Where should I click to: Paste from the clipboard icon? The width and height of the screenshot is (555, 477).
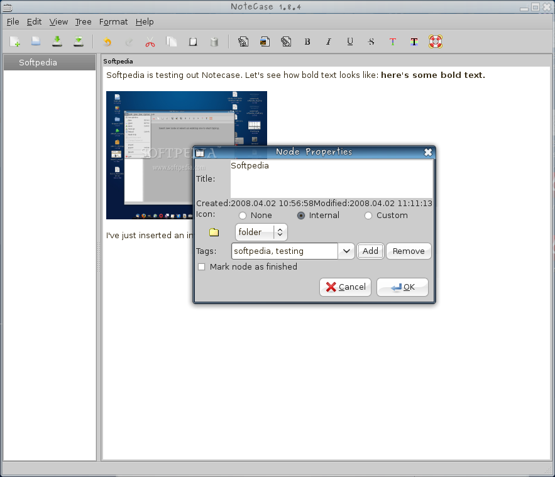pos(193,41)
